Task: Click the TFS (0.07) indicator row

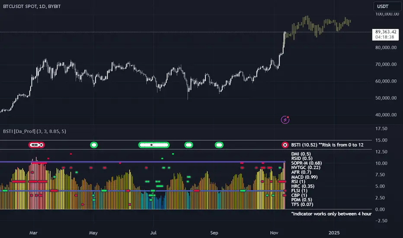Action: click(x=302, y=204)
